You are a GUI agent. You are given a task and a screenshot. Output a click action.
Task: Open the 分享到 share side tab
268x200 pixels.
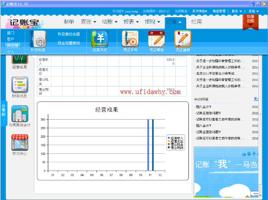tap(3, 113)
